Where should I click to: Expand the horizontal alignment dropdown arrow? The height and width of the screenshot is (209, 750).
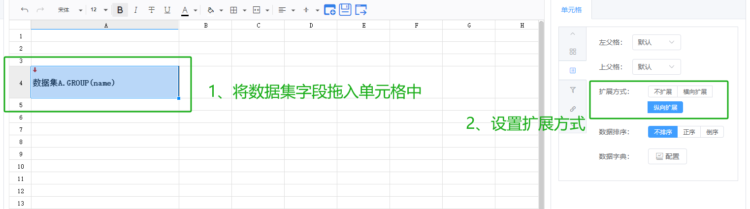point(293,10)
